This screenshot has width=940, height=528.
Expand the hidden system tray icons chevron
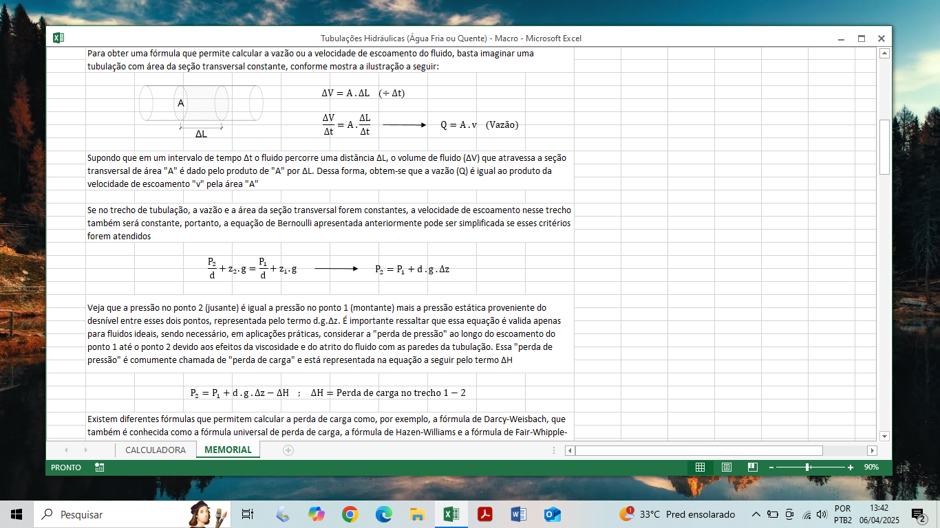click(x=756, y=514)
